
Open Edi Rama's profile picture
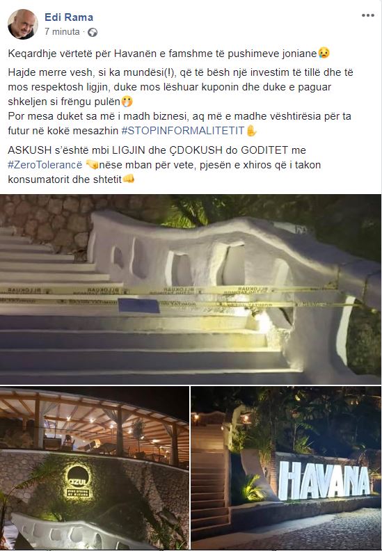tap(23, 24)
